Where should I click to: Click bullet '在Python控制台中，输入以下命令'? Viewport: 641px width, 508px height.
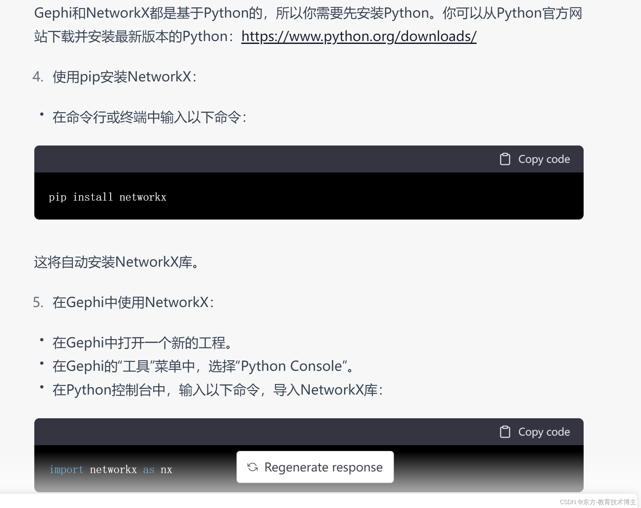point(218,390)
